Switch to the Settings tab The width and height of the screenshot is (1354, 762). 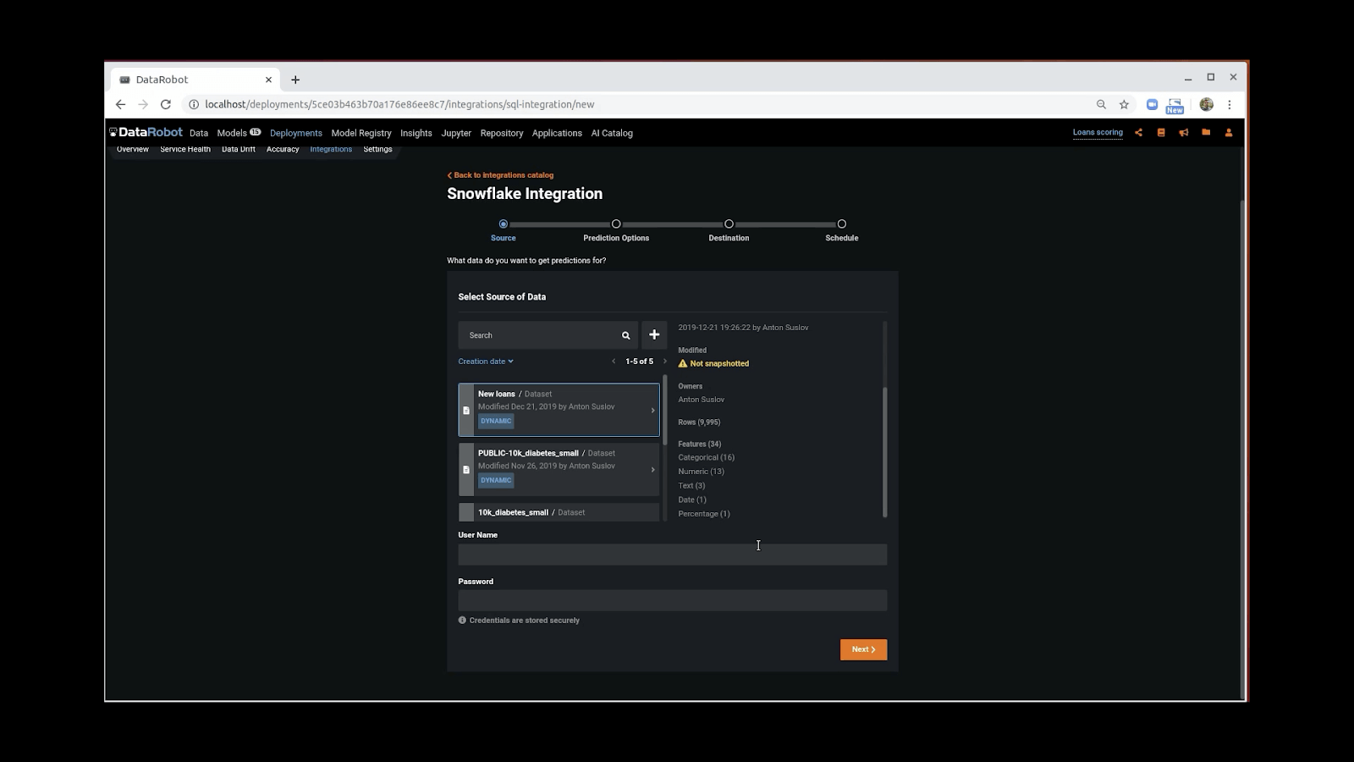coord(377,149)
